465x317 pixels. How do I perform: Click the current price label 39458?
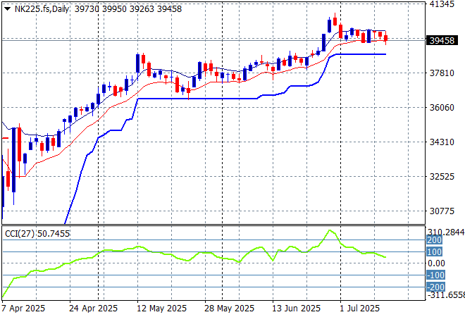(x=441, y=40)
